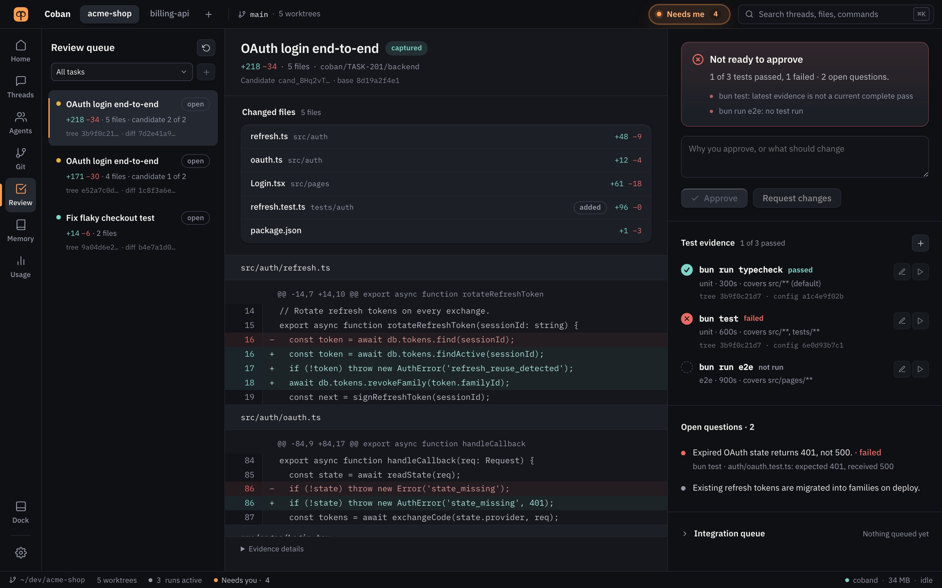Open refresh.test.ts in changed files
The width and height of the screenshot is (942, 588).
coord(446,207)
